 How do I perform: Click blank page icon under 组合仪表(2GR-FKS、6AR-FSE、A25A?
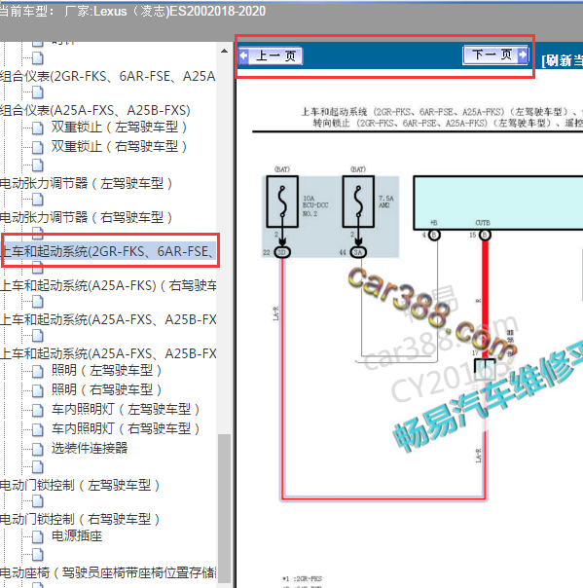click(38, 92)
